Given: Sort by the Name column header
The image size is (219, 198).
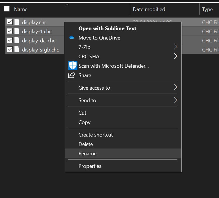Looking at the screenshot, I should coord(21,9).
